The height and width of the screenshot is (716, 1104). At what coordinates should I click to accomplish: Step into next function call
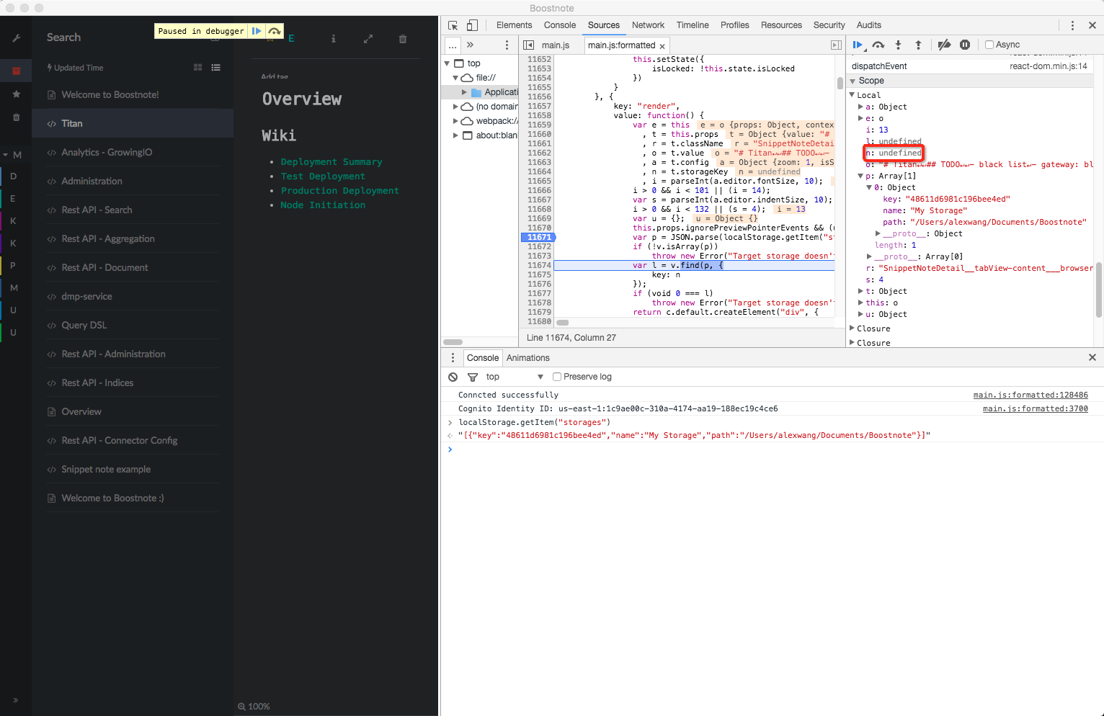[898, 45]
